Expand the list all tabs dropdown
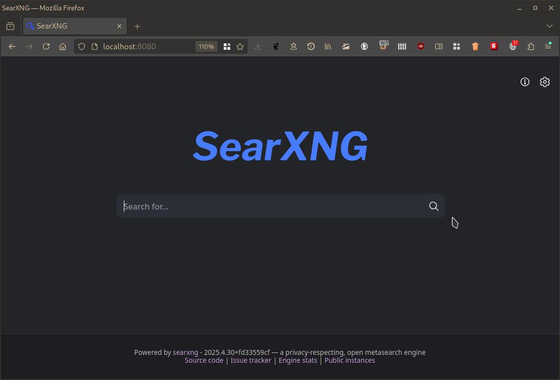This screenshot has width=560, height=380. click(550, 26)
